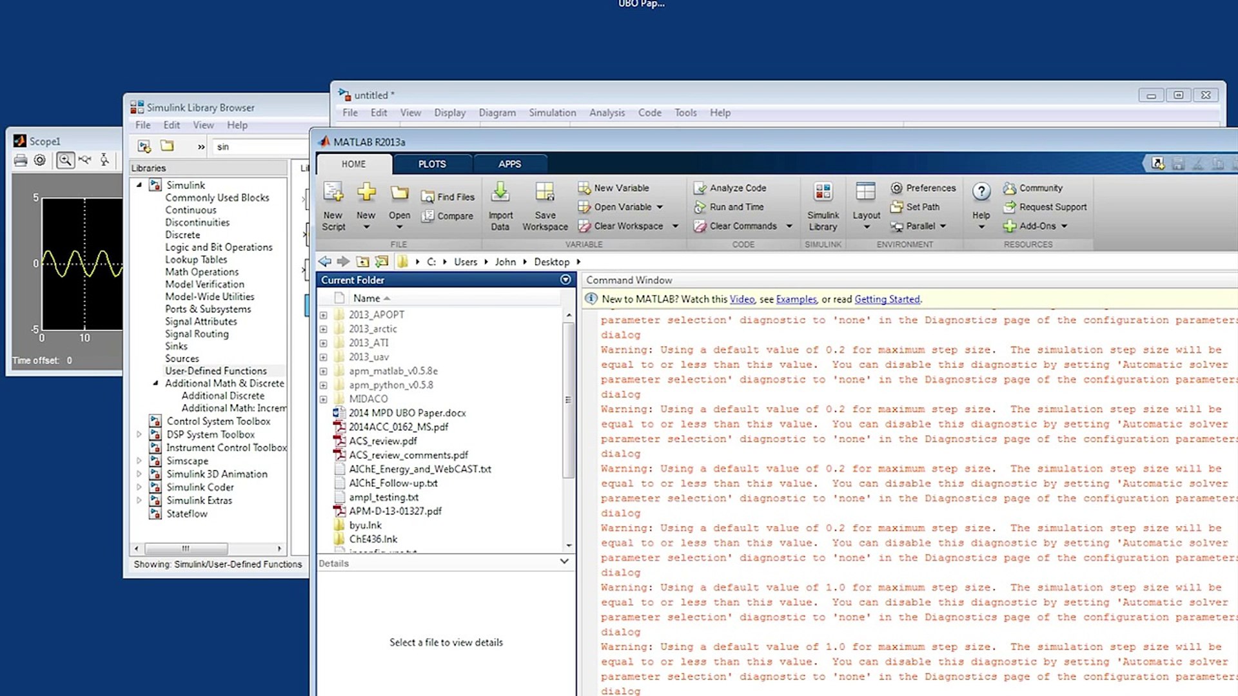Click the Find Files icon

point(427,197)
